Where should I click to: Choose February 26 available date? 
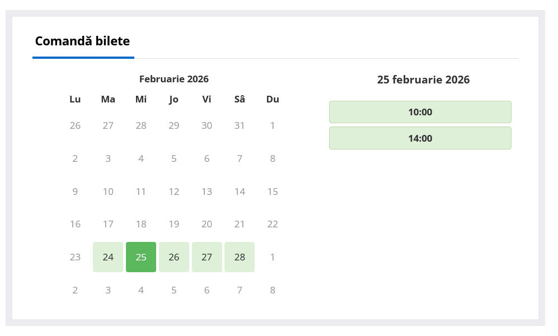pyautogui.click(x=174, y=257)
